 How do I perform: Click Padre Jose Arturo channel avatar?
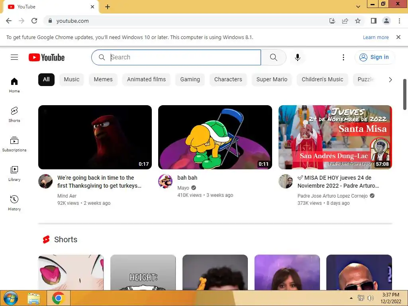(285, 181)
